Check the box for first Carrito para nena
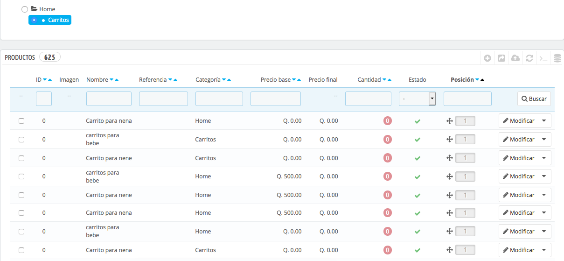Viewport: 564px width, 261px height. pos(21,121)
